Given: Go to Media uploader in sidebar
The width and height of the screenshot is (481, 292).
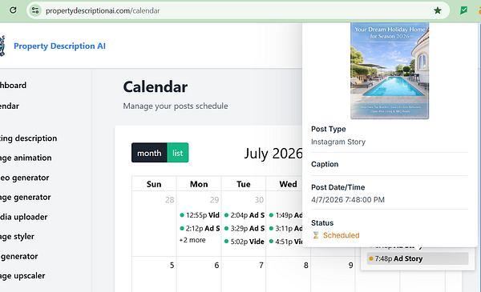Looking at the screenshot, I should 23,217.
